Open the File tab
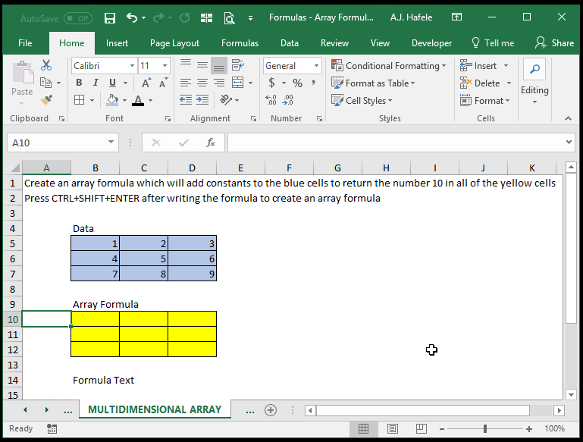The height and width of the screenshot is (442, 583). pyautogui.click(x=25, y=43)
